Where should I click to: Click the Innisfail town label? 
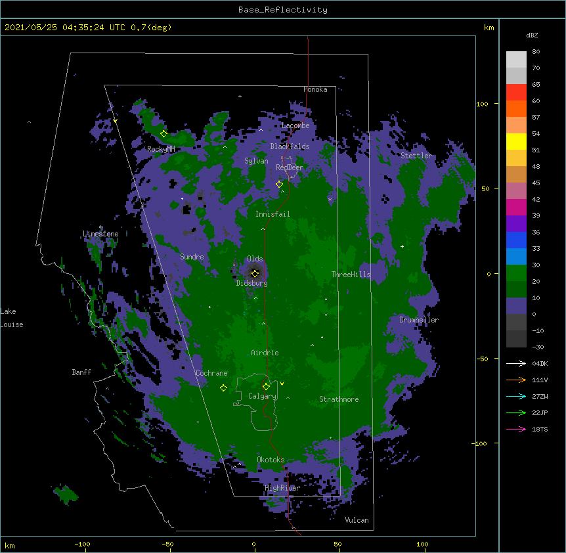point(272,214)
